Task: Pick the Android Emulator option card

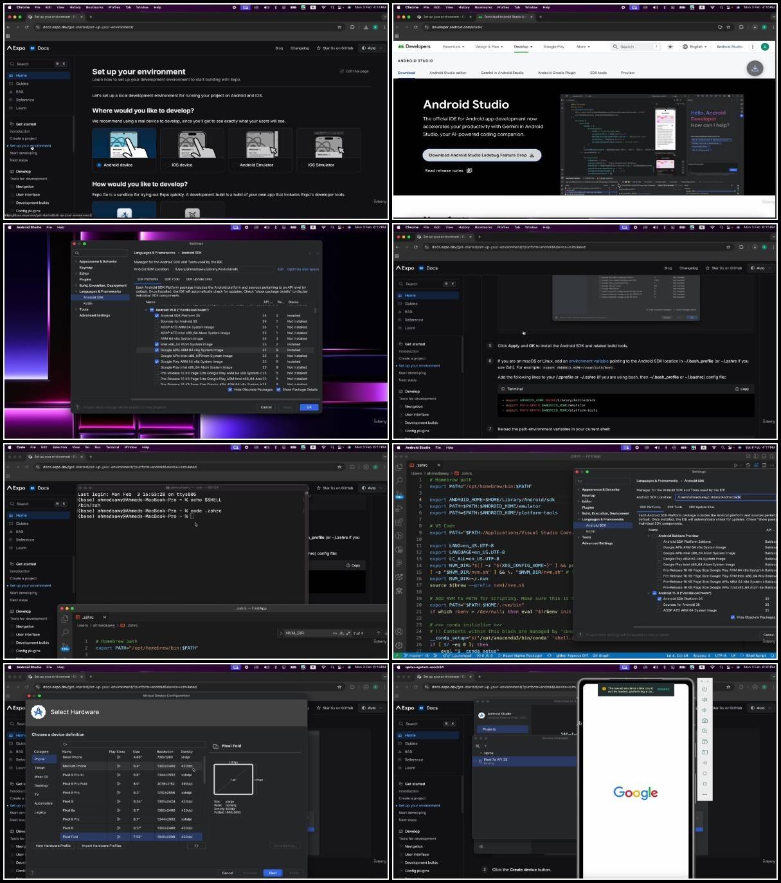Action: click(x=260, y=149)
